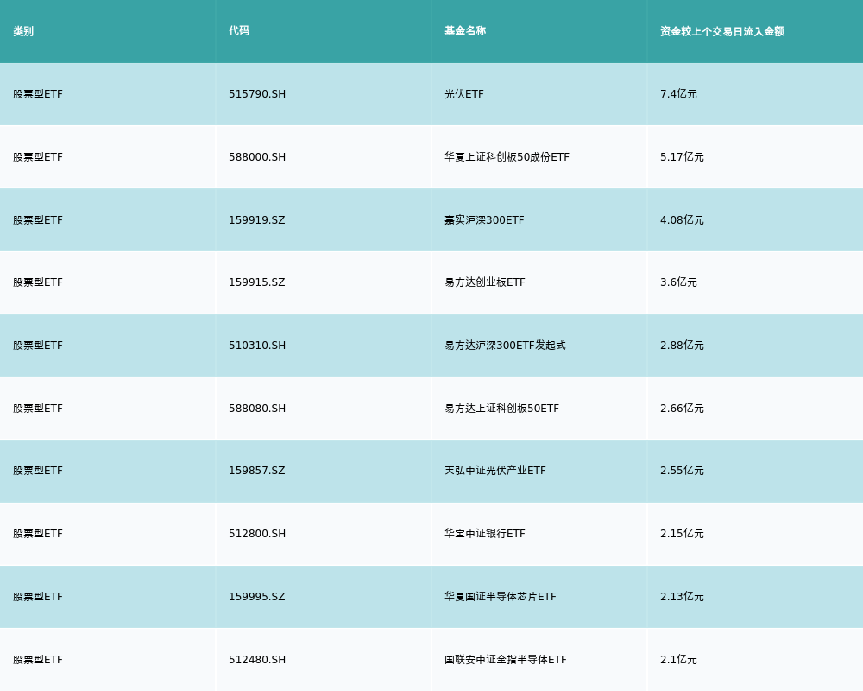The image size is (863, 691).
Task: Click the 4.08亿元 inflow value
Action: coord(682,220)
